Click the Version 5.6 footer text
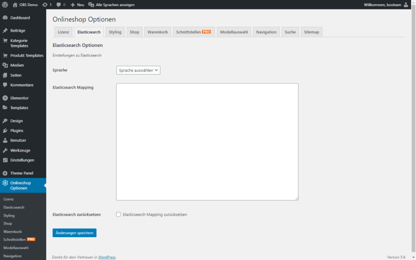This screenshot has width=416, height=260. pyautogui.click(x=396, y=257)
